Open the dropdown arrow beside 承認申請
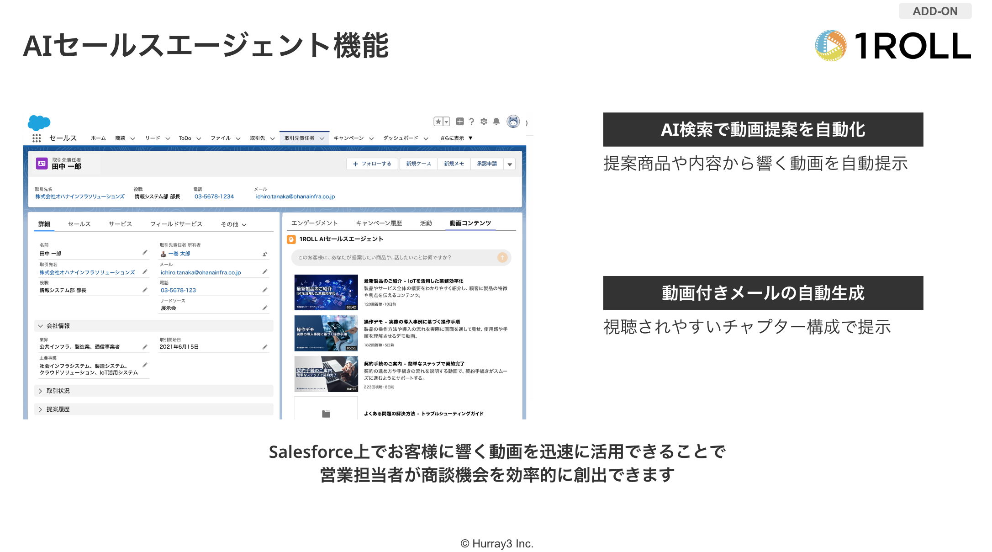 pyautogui.click(x=510, y=164)
